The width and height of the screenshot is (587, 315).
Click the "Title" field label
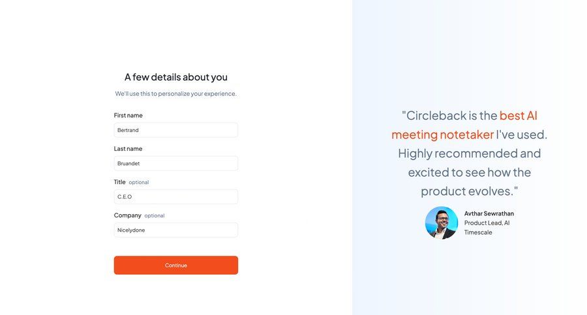coord(120,182)
